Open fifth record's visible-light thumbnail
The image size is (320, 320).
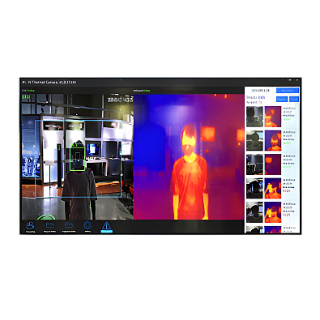(x=254, y=212)
